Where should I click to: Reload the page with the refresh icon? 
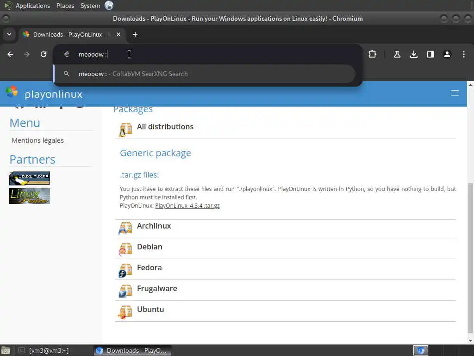[44, 54]
